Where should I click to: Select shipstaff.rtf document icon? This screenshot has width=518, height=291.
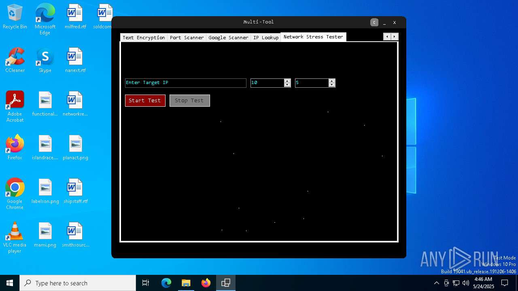[x=75, y=191]
